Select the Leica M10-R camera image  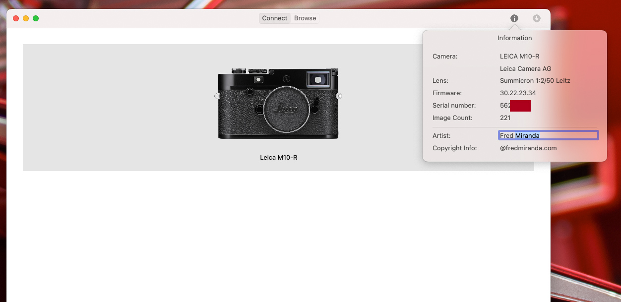tap(278, 103)
